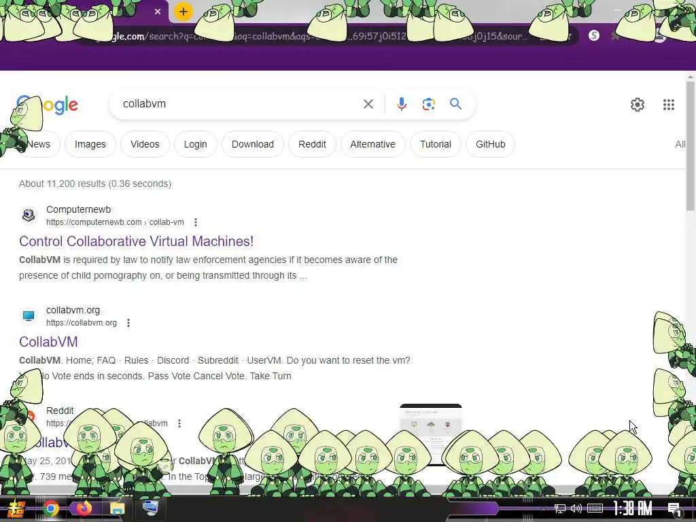Start a voice search with microphone
The image size is (696, 522).
pyautogui.click(x=401, y=104)
